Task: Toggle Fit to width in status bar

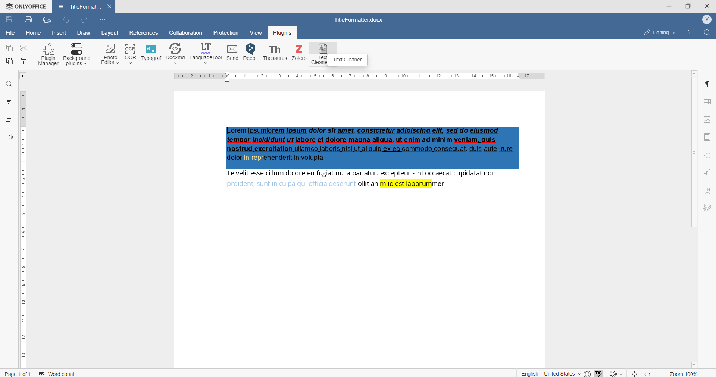Action: coord(648,374)
